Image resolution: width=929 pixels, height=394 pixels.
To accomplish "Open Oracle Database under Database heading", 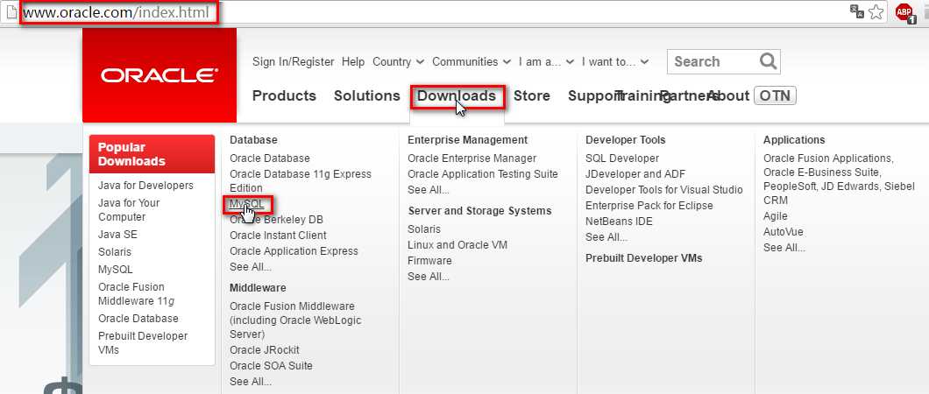I will (270, 158).
